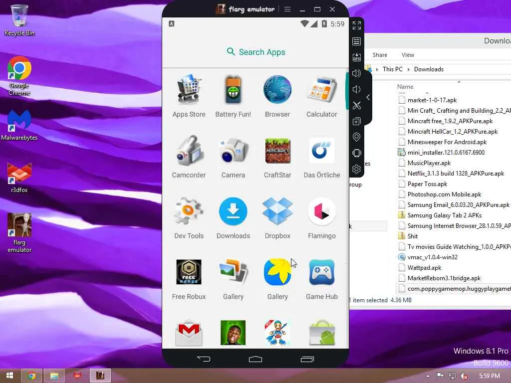Tap the Android home button
Viewport: 511px width, 383px height.
(x=255, y=359)
